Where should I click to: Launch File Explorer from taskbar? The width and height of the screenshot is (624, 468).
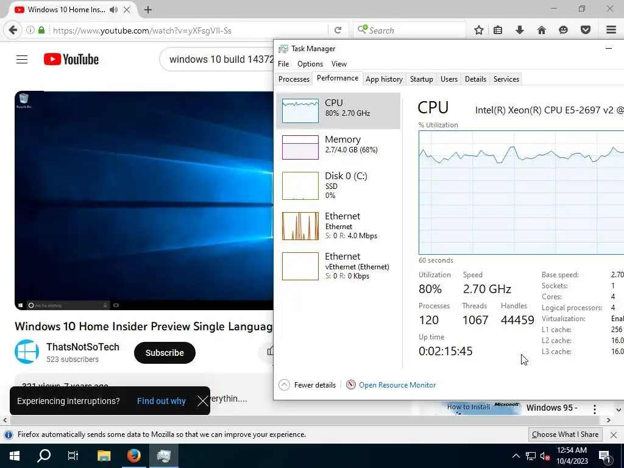104,456
